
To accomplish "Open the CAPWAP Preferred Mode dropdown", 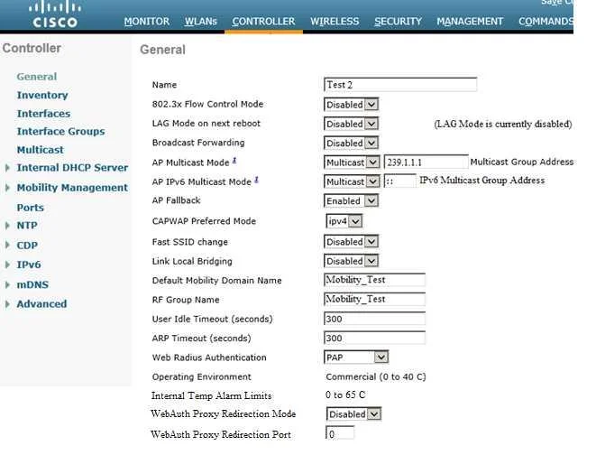I will pyautogui.click(x=344, y=221).
